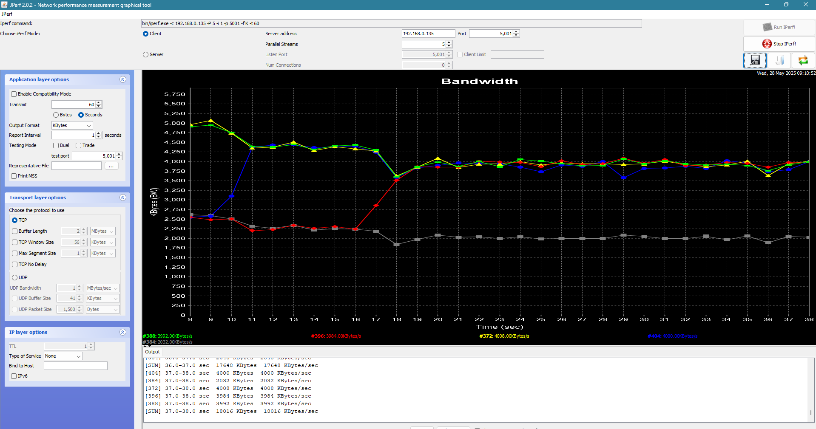Collapse the IP layer options panel
The height and width of the screenshot is (429, 816).
(x=123, y=332)
